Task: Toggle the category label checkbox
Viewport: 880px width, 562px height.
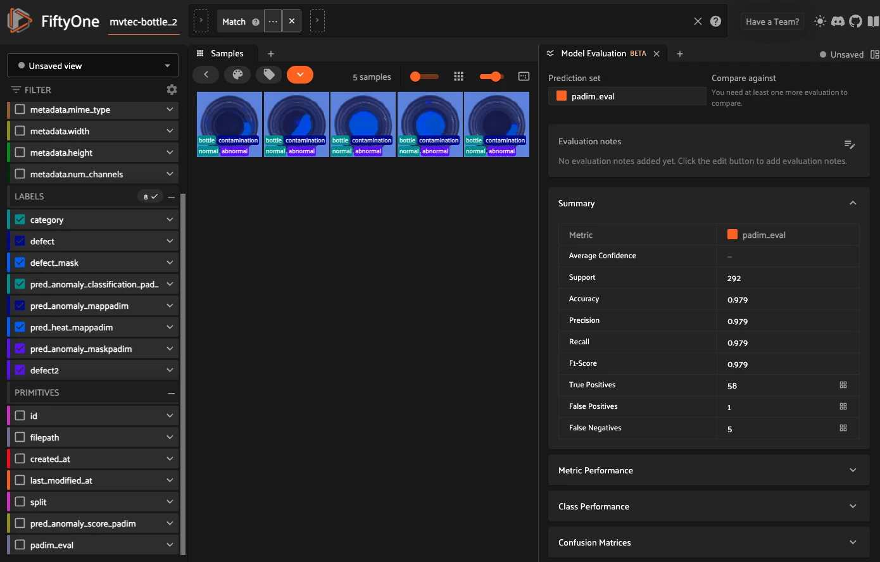Action: tap(20, 220)
